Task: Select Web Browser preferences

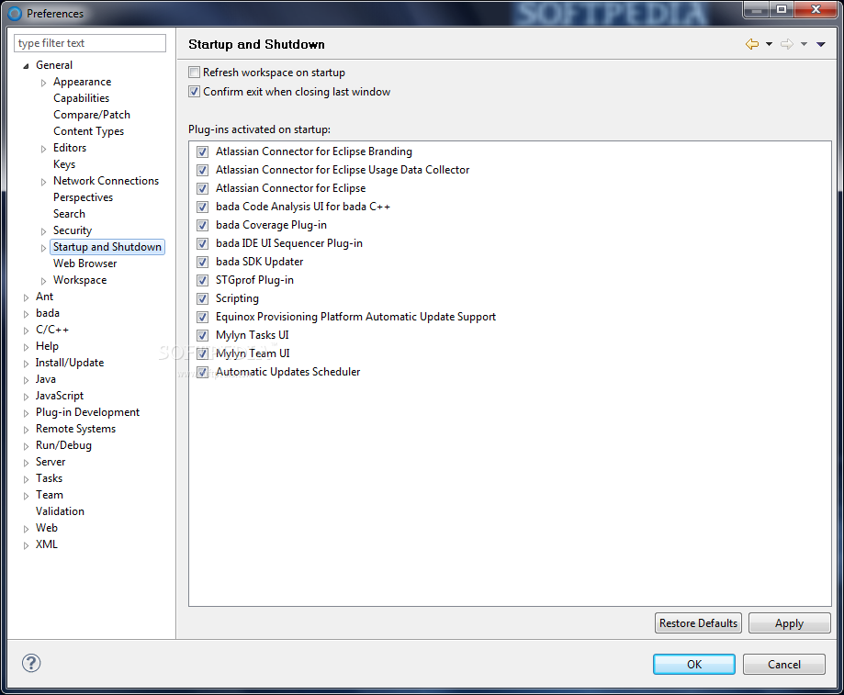Action: 85,263
